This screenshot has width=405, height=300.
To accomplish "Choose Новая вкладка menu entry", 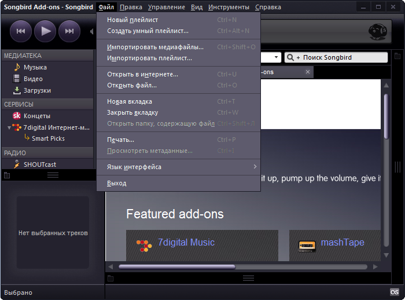I will click(x=178, y=101).
